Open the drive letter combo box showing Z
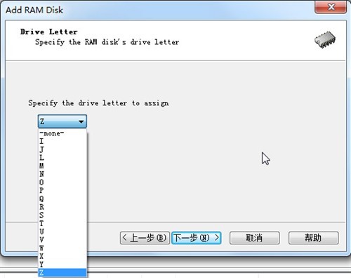This screenshot has height=278, width=351. click(x=62, y=121)
